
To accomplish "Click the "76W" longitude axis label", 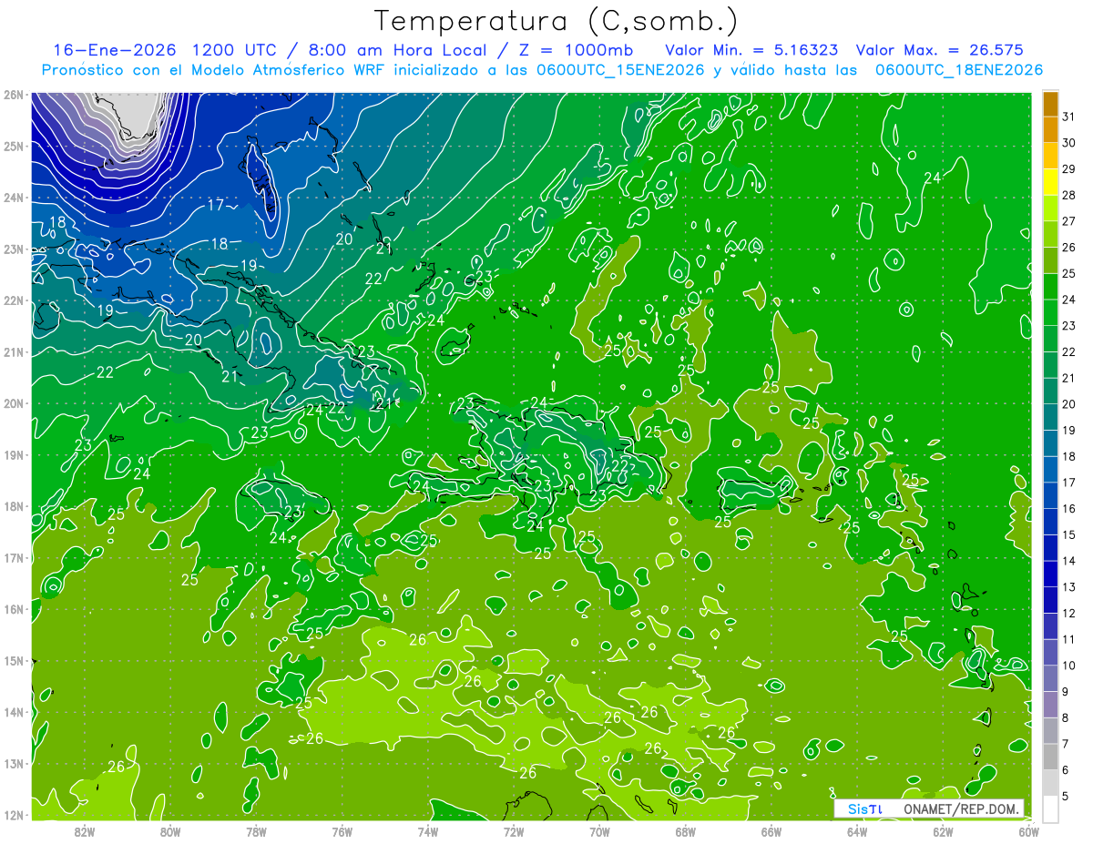I will pos(342,831).
